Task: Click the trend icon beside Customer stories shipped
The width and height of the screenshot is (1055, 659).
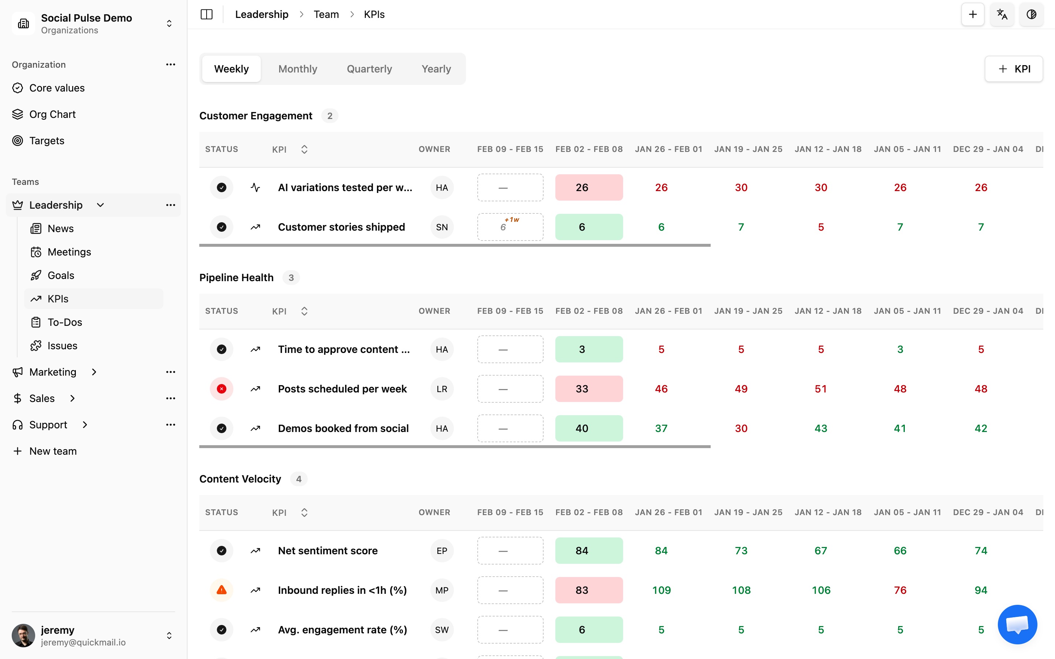Action: [x=255, y=227]
